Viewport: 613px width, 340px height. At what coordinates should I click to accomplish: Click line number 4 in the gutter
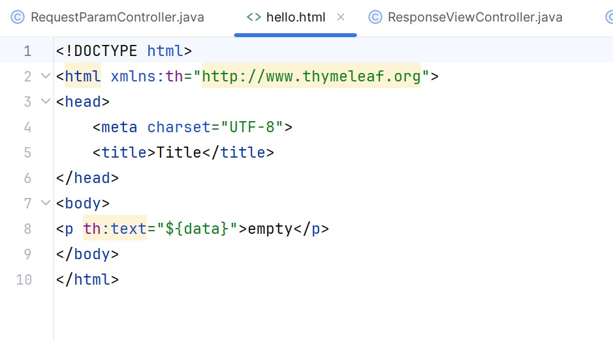(x=27, y=127)
